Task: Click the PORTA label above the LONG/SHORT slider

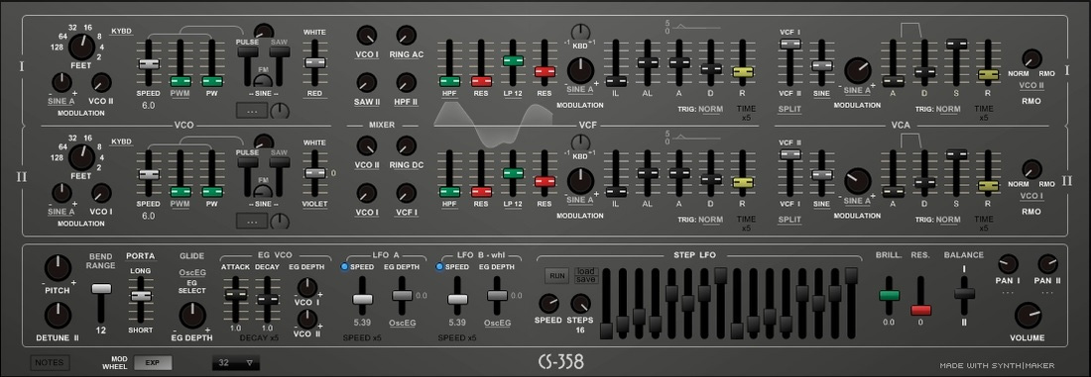Action: coord(141,255)
